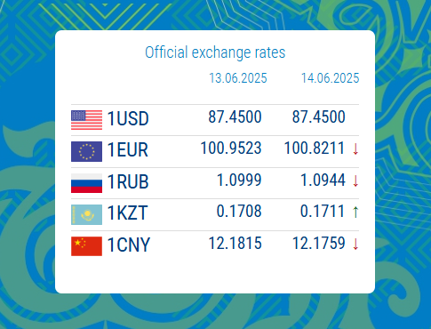Click the 1USD currency label
431x329 pixels.
tap(128, 118)
